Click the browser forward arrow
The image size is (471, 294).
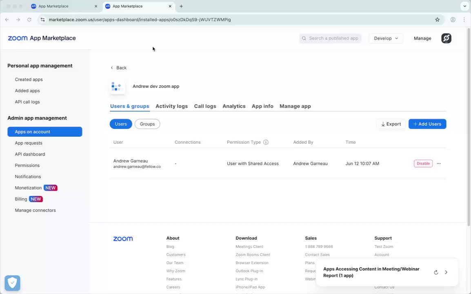pyautogui.click(x=18, y=20)
